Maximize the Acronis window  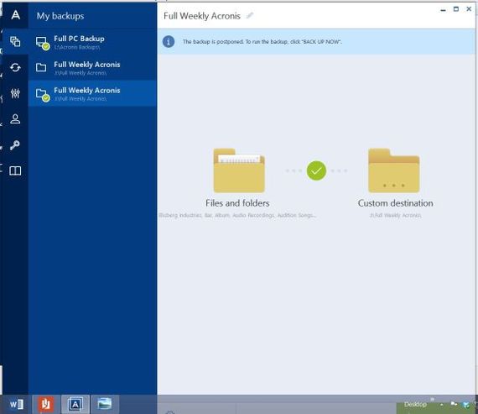[456, 9]
